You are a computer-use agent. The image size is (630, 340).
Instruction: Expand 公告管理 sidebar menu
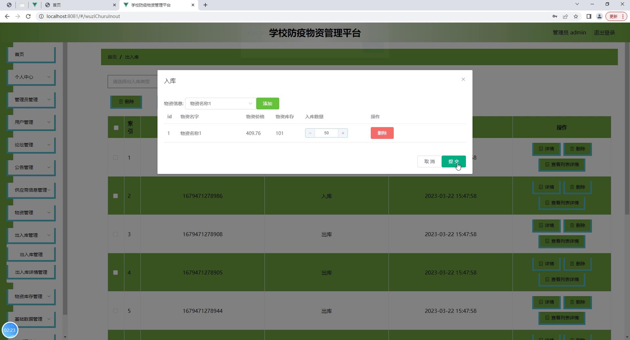(31, 167)
